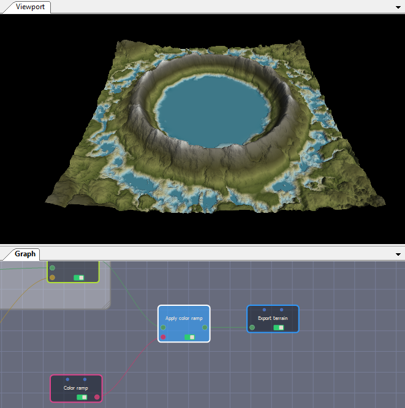Click the first blue dot on Color ramp
Screen dimensions: 405x408
click(67, 379)
